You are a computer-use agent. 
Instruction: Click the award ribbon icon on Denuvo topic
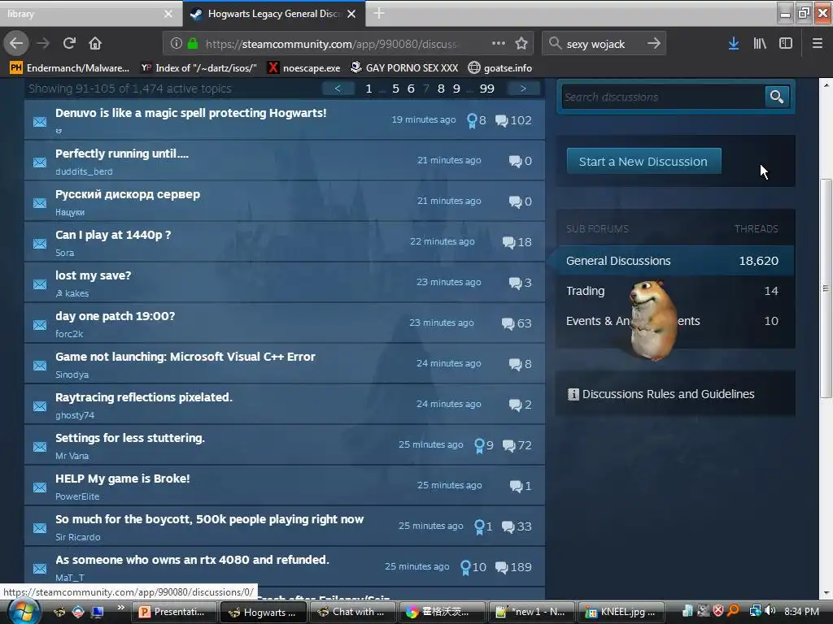coord(472,121)
